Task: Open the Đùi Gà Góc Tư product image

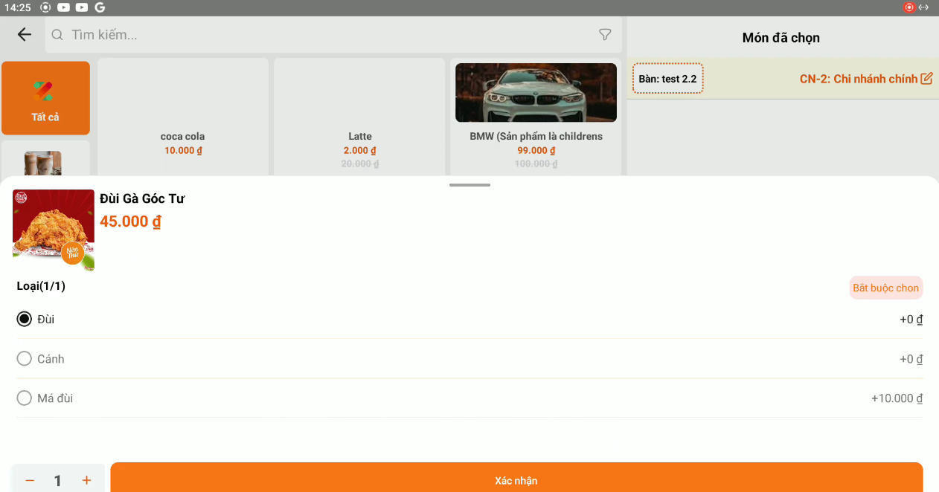Action: click(54, 230)
